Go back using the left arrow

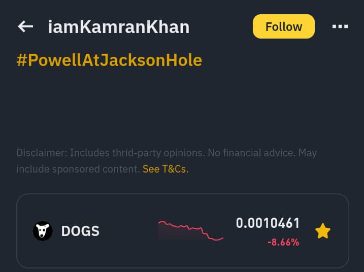pyautogui.click(x=25, y=26)
